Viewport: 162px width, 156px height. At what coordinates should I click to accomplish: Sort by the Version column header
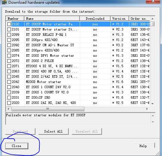point(119,18)
